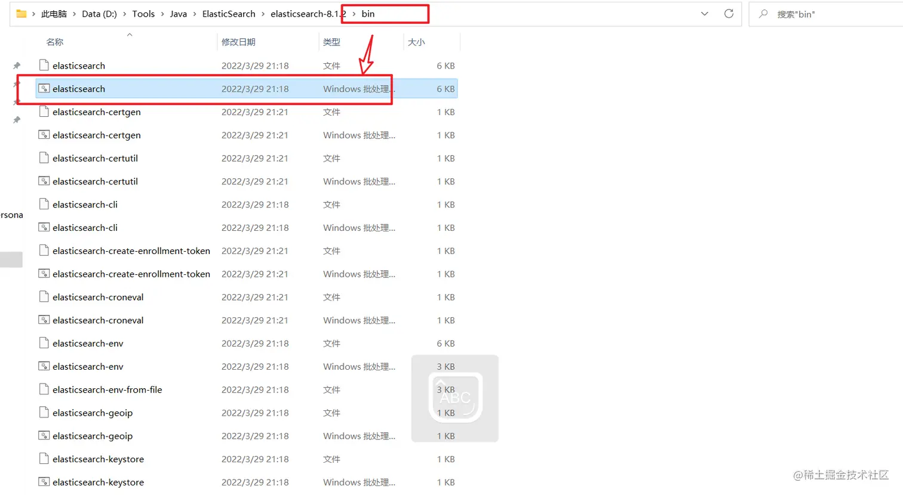Click the folder icon in the address bar
The height and width of the screenshot is (495, 903).
pyautogui.click(x=21, y=14)
